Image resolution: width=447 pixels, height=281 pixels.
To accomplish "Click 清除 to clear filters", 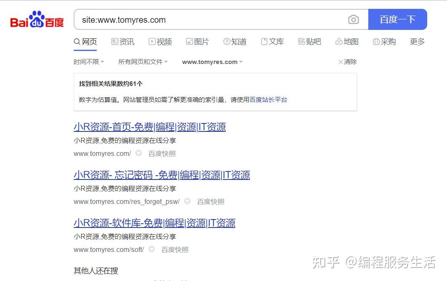I will click(347, 62).
